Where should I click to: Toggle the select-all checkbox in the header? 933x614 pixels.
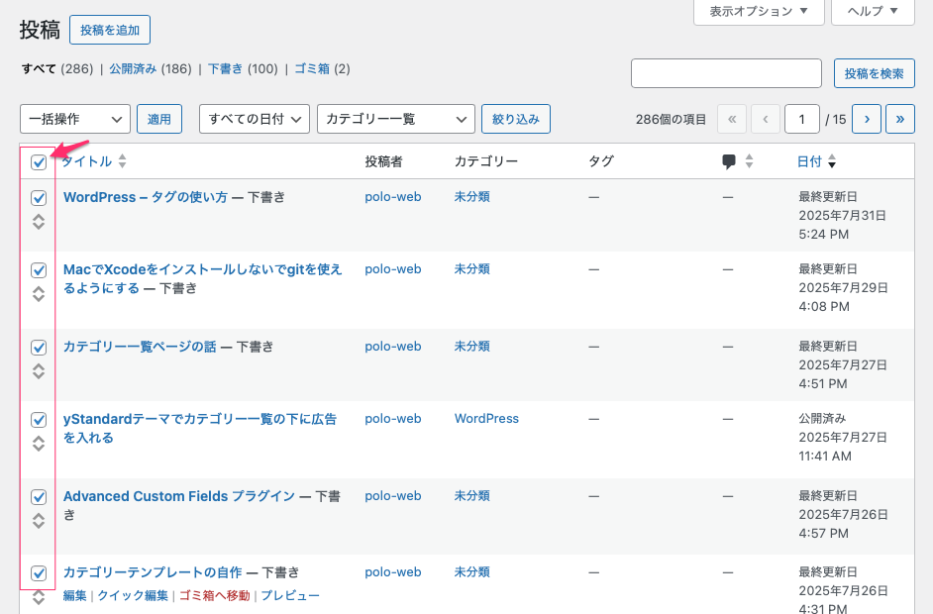coord(39,161)
